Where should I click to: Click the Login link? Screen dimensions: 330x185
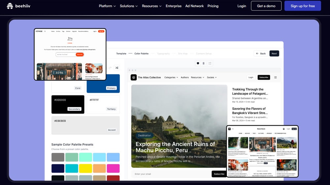tap(242, 6)
